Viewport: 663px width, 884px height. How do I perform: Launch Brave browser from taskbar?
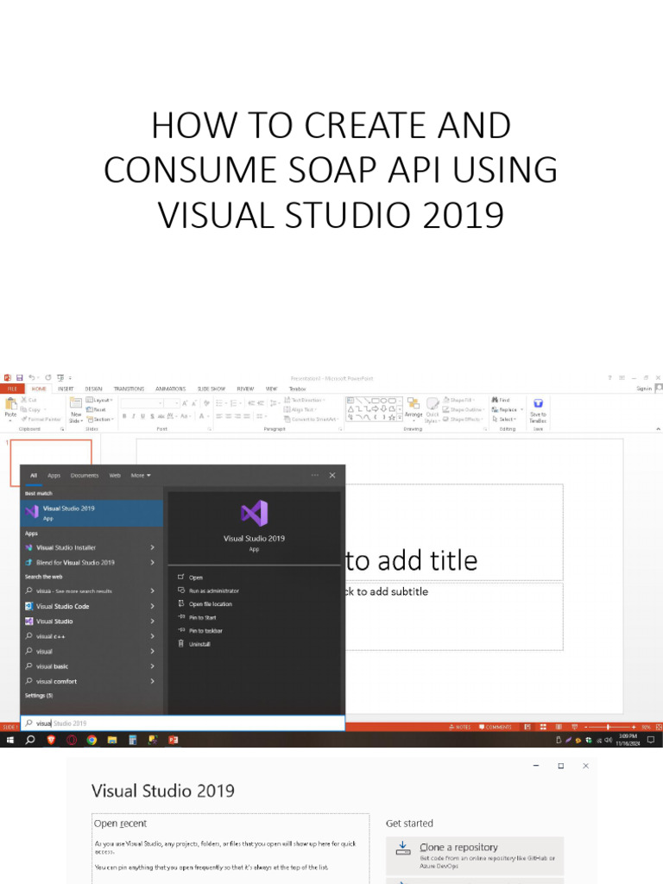51,740
